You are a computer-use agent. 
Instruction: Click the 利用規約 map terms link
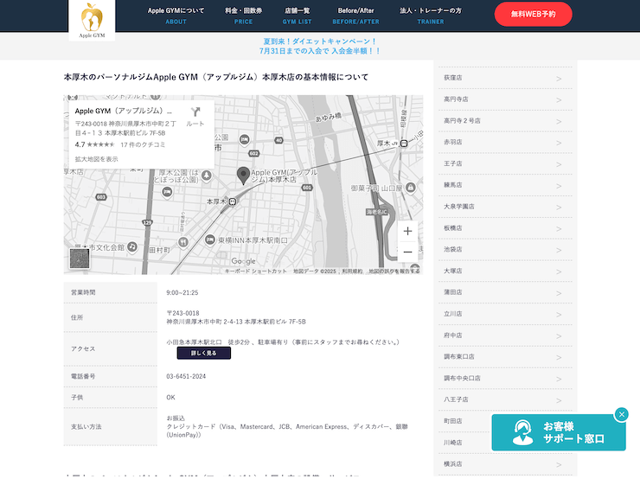pos(352,271)
